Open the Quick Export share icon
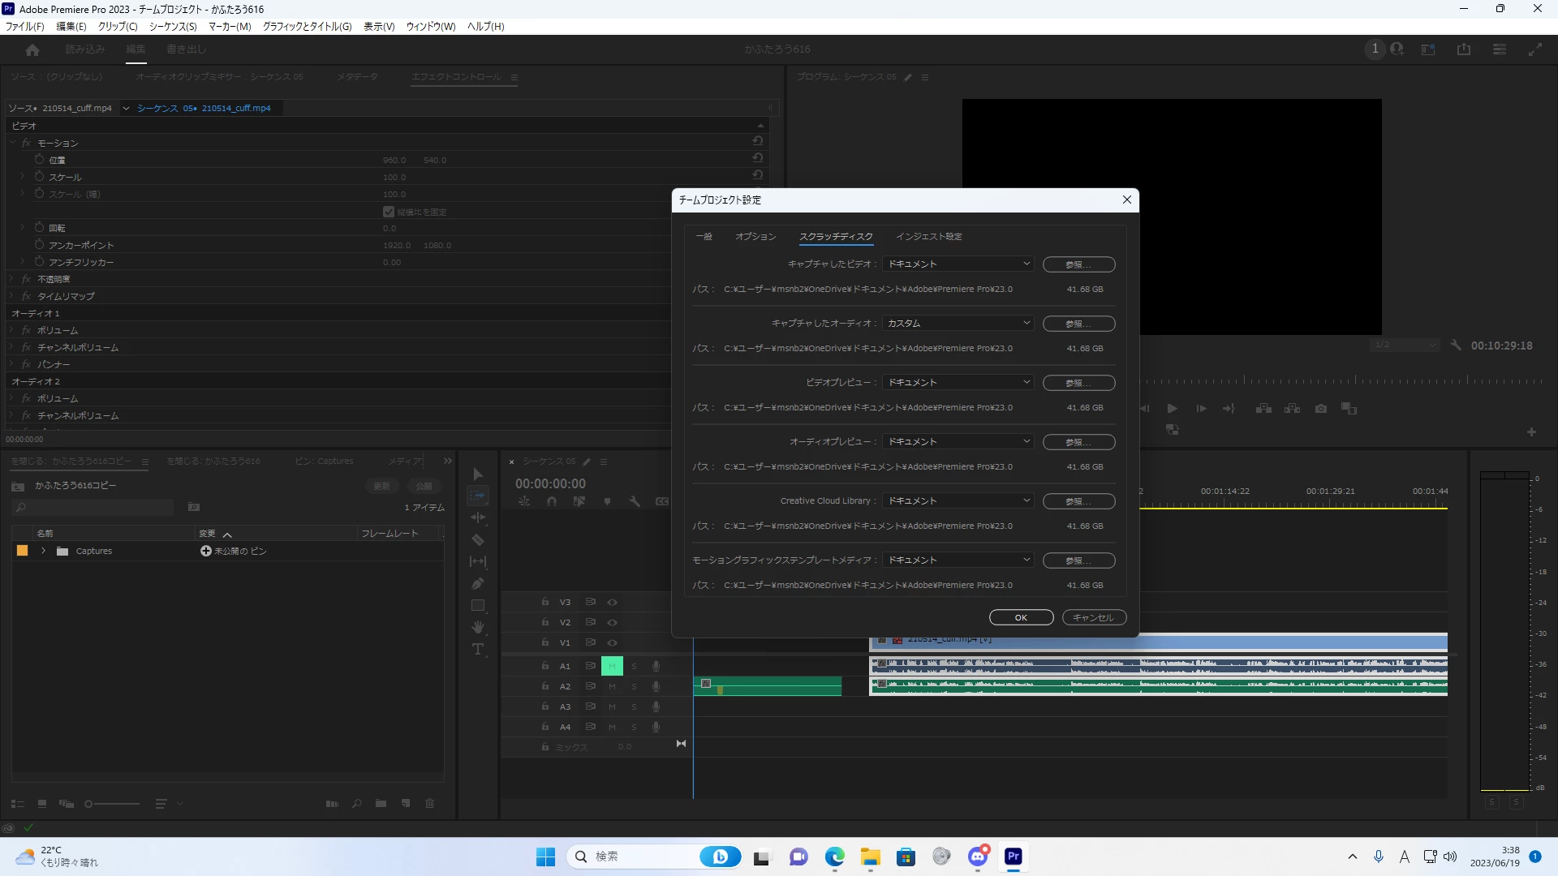The image size is (1558, 876). coord(1464,49)
